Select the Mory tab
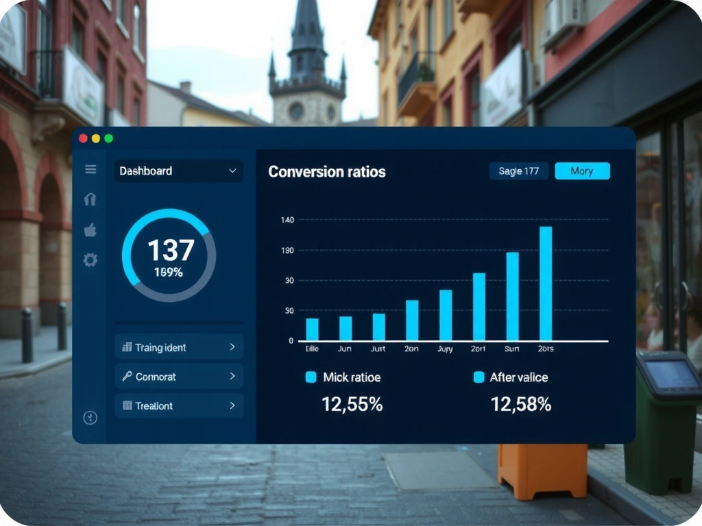 coord(581,171)
